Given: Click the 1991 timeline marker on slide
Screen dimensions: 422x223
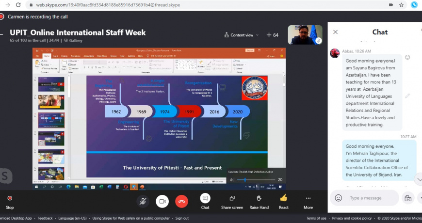Looking at the screenshot, I should pyautogui.click(x=189, y=111).
